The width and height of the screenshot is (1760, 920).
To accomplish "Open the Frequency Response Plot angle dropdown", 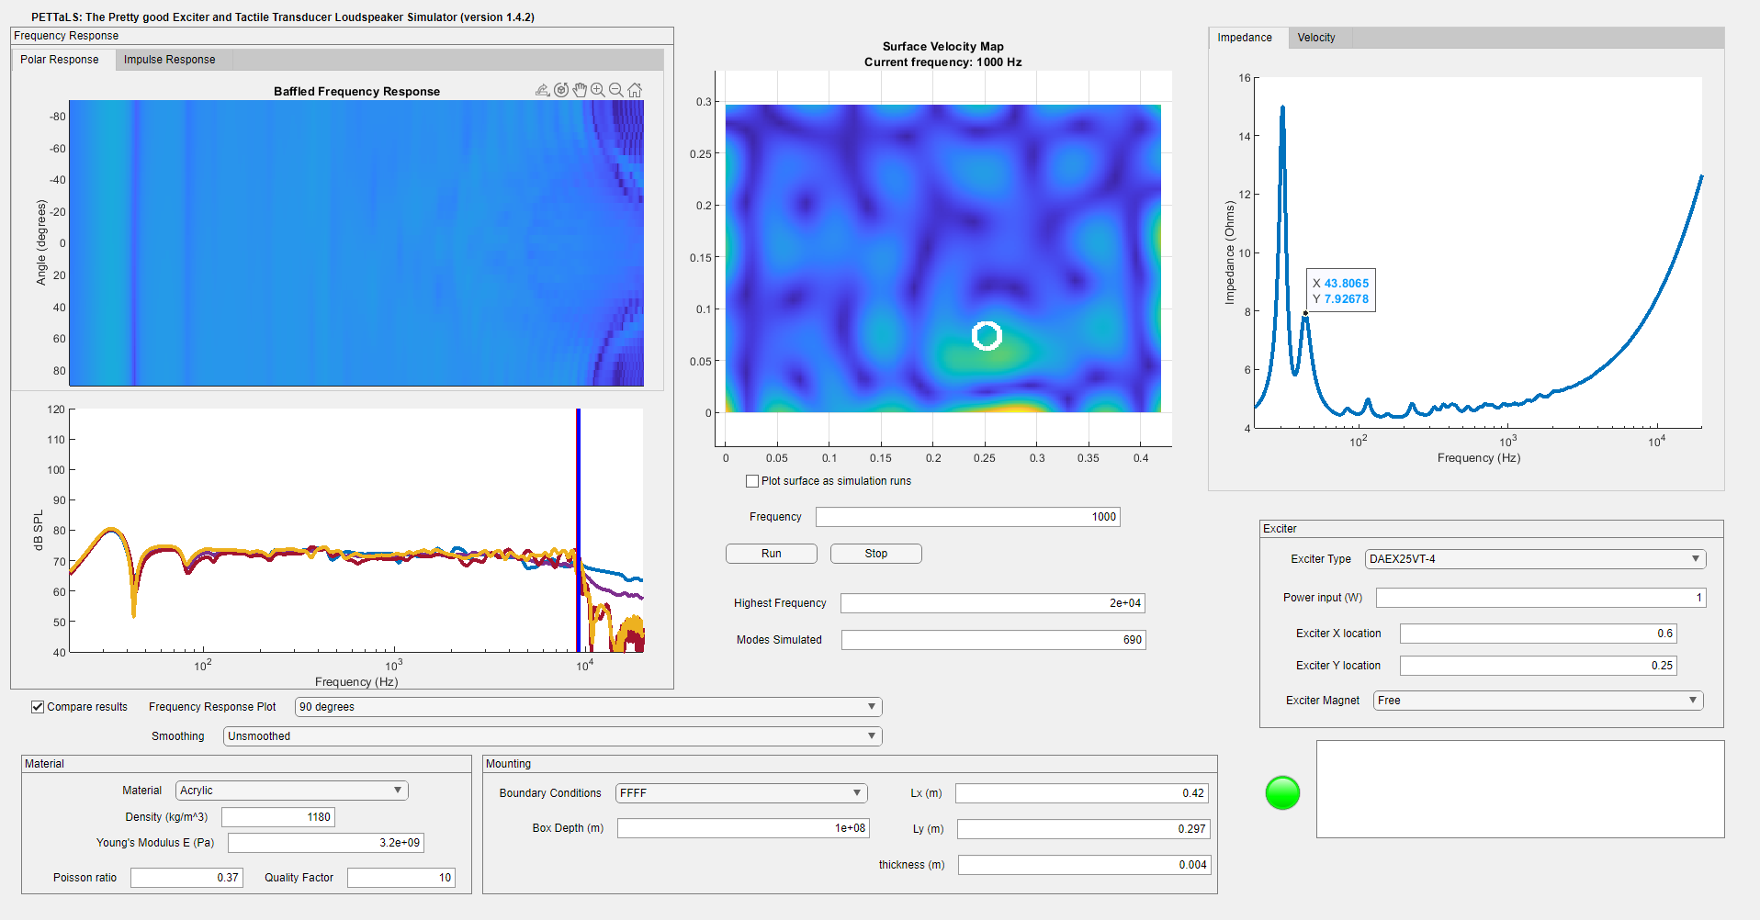I will pyautogui.click(x=588, y=707).
